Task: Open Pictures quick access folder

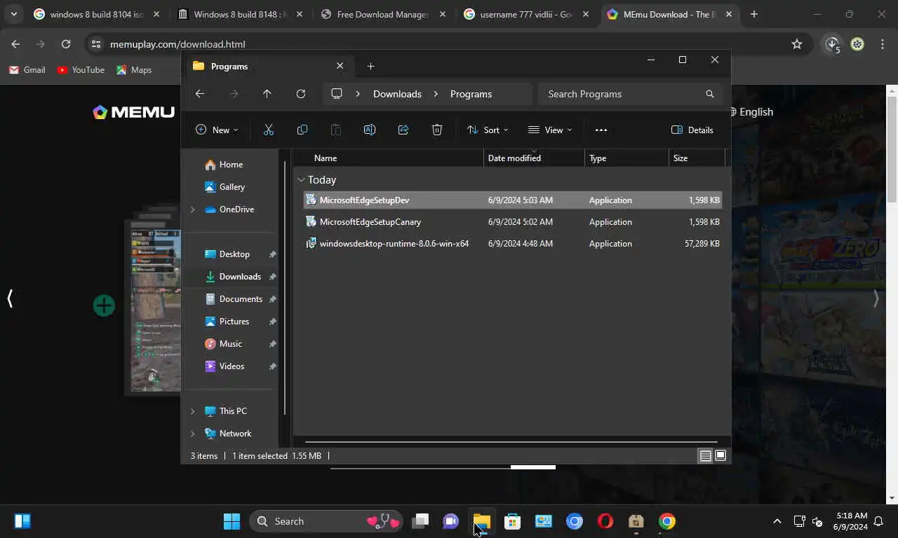Action: tap(233, 322)
